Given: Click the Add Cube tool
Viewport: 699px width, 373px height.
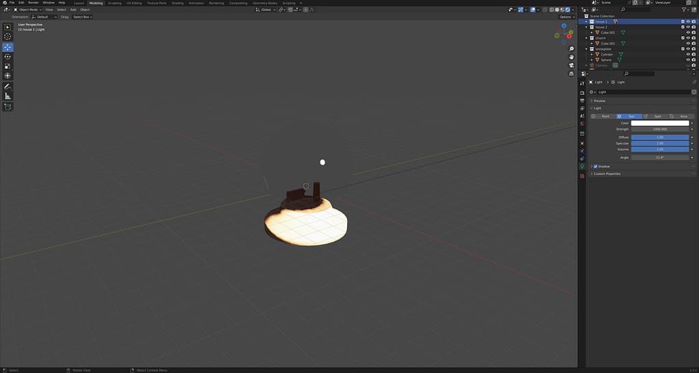Looking at the screenshot, I should click(8, 107).
